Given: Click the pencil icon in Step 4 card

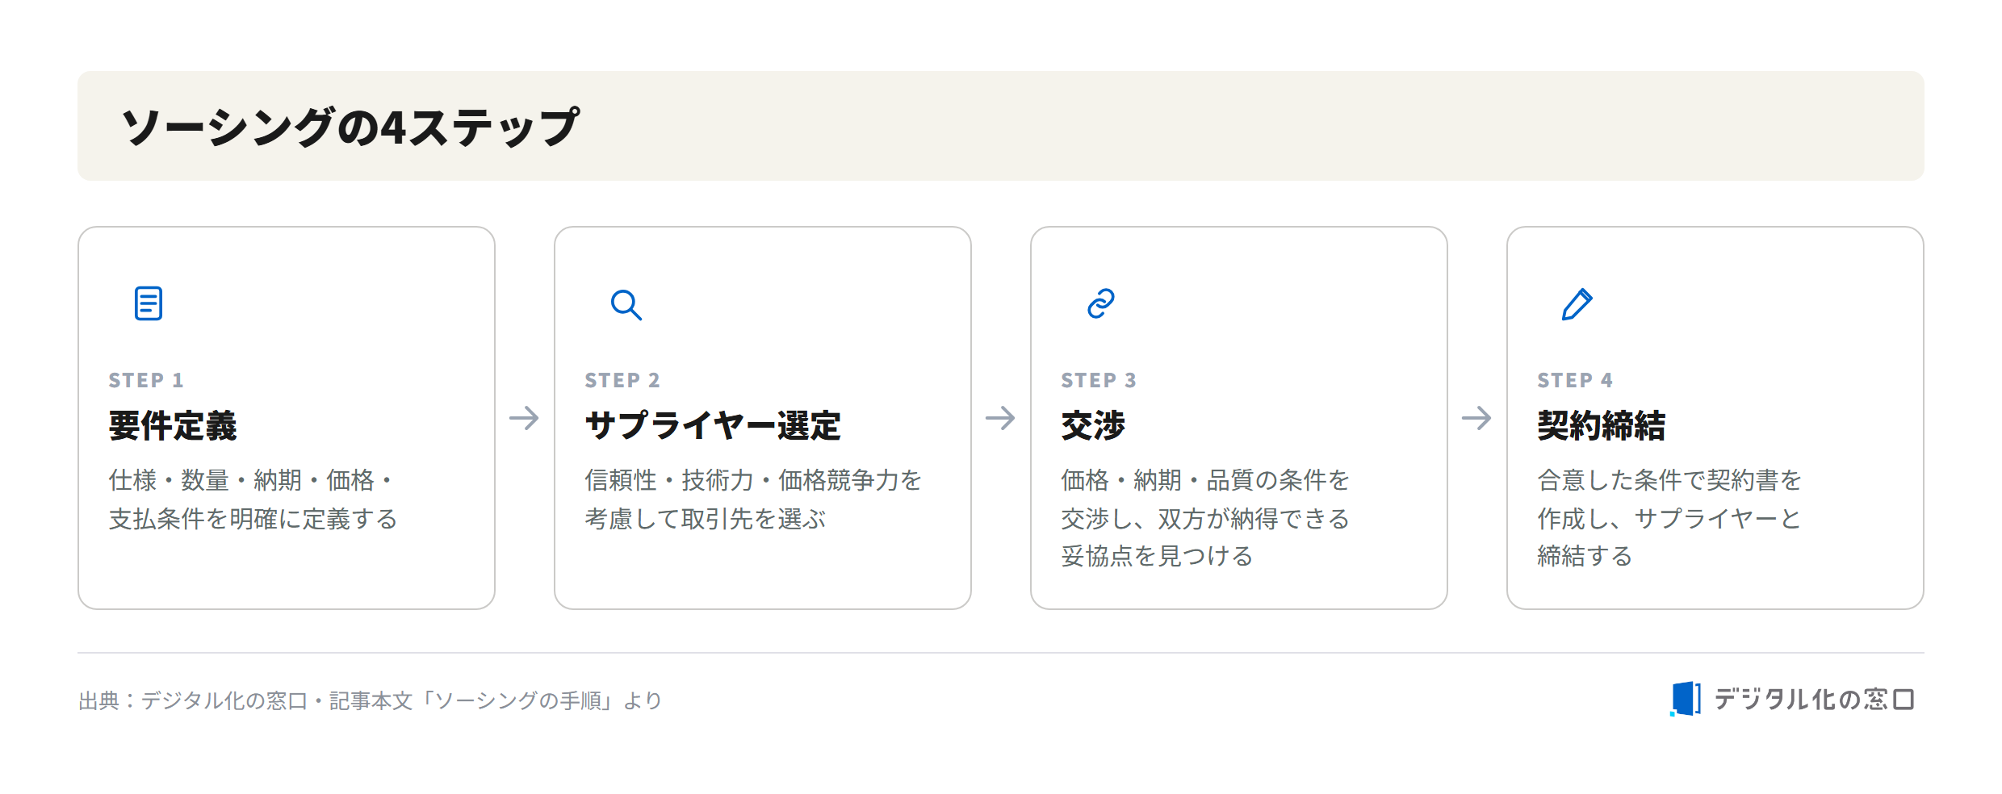Looking at the screenshot, I should pyautogui.click(x=1577, y=304).
